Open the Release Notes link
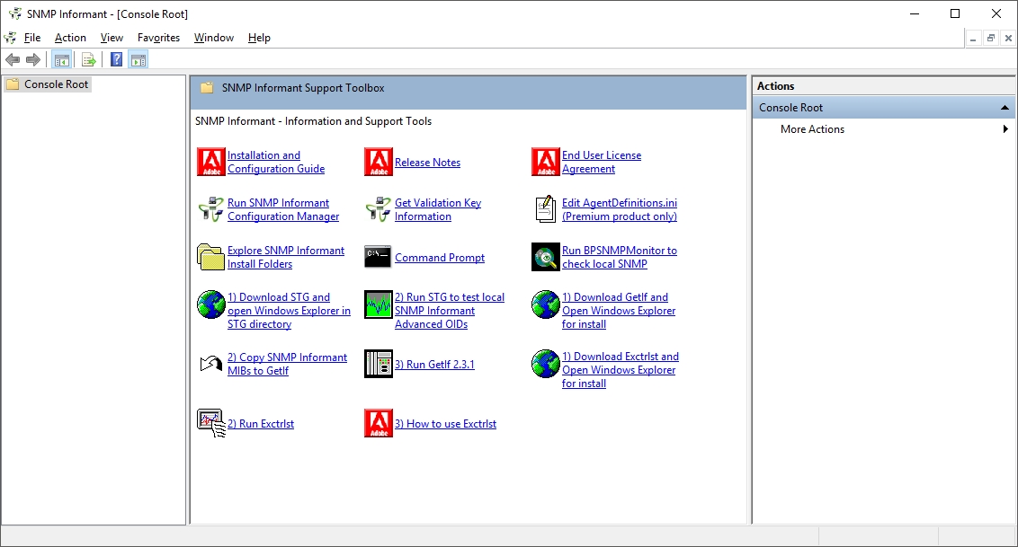Image resolution: width=1018 pixels, height=547 pixels. pos(427,163)
